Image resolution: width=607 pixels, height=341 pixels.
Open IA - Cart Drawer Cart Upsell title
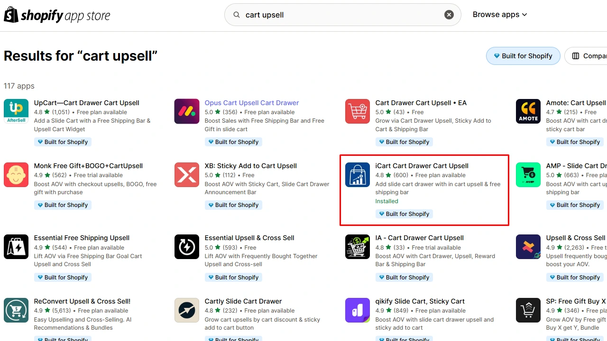pyautogui.click(x=420, y=238)
